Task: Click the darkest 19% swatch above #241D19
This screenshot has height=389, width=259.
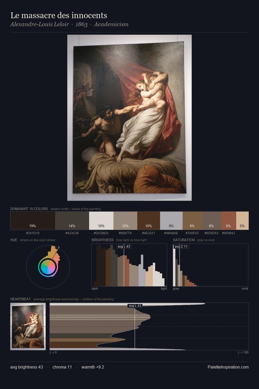Action: 33,221
